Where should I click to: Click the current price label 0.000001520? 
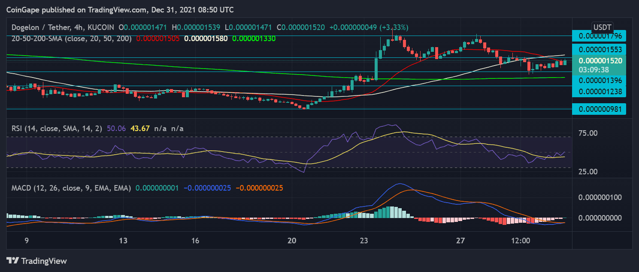click(x=600, y=61)
